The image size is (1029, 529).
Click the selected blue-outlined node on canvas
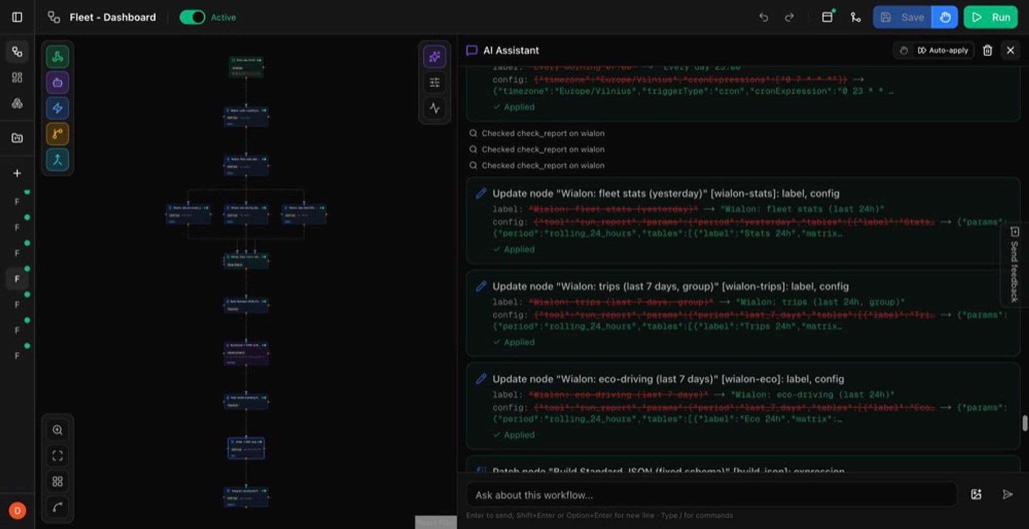click(246, 448)
